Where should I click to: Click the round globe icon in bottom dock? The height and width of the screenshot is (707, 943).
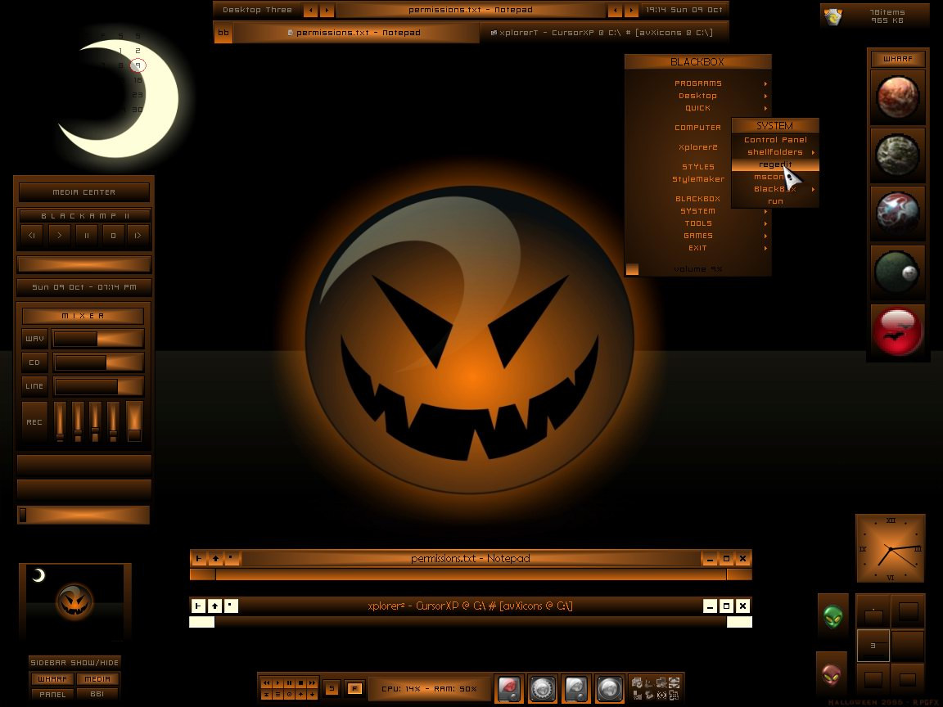pyautogui.click(x=609, y=687)
